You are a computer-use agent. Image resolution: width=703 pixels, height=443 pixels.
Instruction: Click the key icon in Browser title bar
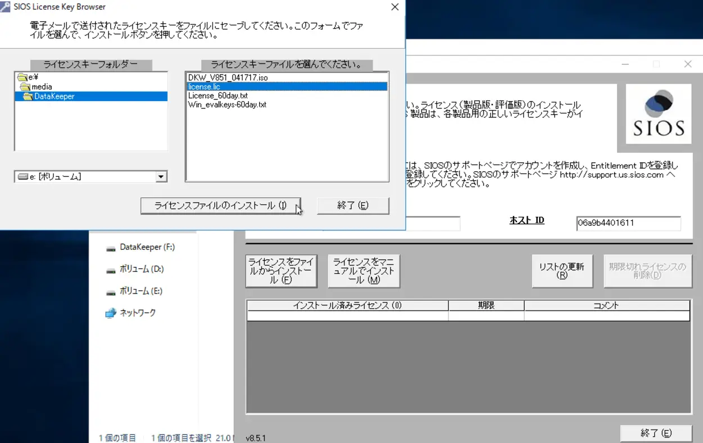pos(5,7)
